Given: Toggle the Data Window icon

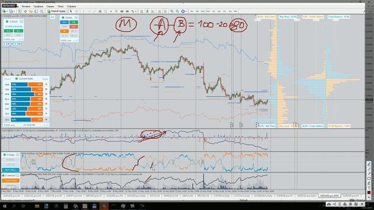Looking at the screenshot, I should point(25,11).
